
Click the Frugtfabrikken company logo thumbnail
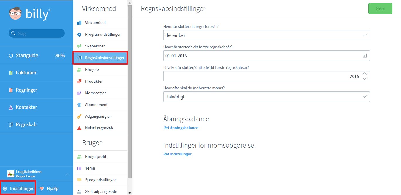click(11, 174)
